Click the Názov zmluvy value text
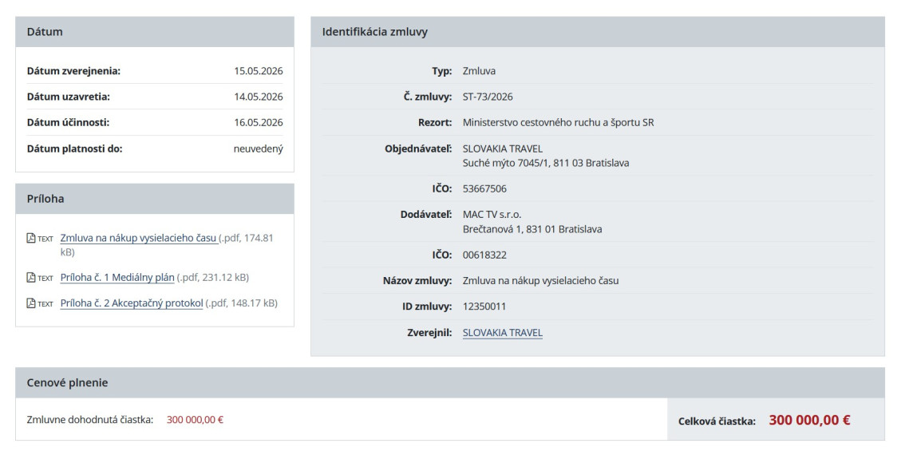 [x=540, y=281]
